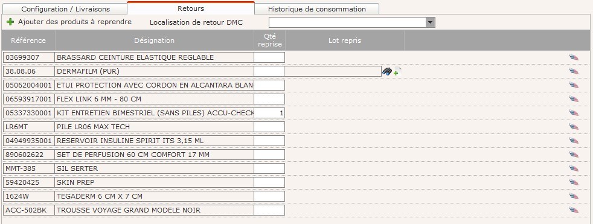Click eraser icon on SKIN PREP row

click(x=574, y=182)
